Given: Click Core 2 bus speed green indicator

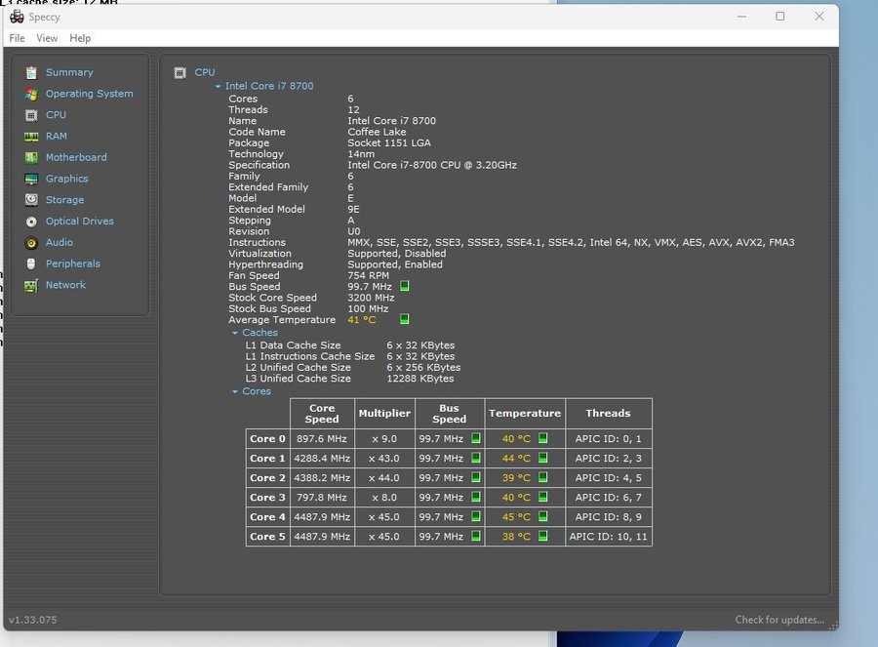Looking at the screenshot, I should pos(476,477).
